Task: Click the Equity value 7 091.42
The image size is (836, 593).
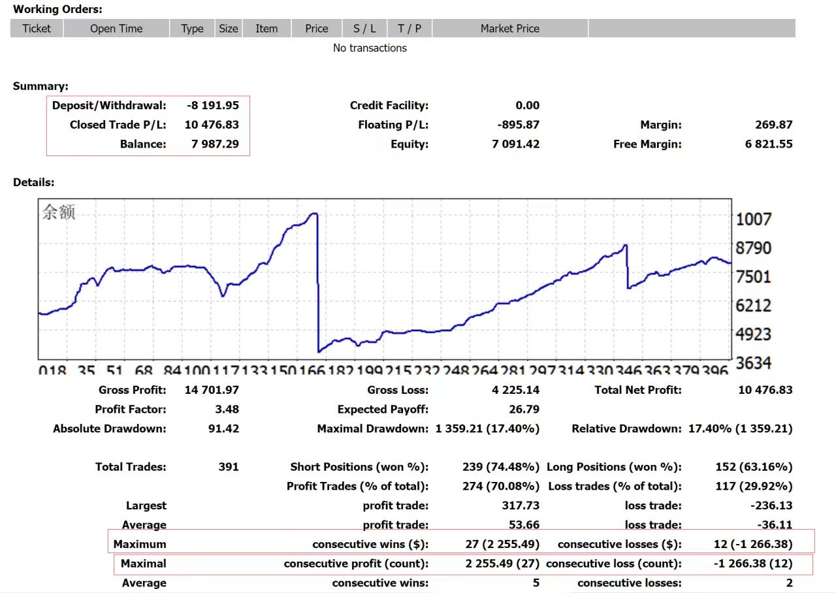Action: pyautogui.click(x=515, y=144)
